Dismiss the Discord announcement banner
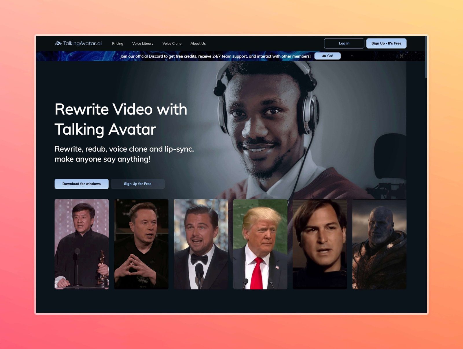This screenshot has height=349, width=463. [x=401, y=56]
